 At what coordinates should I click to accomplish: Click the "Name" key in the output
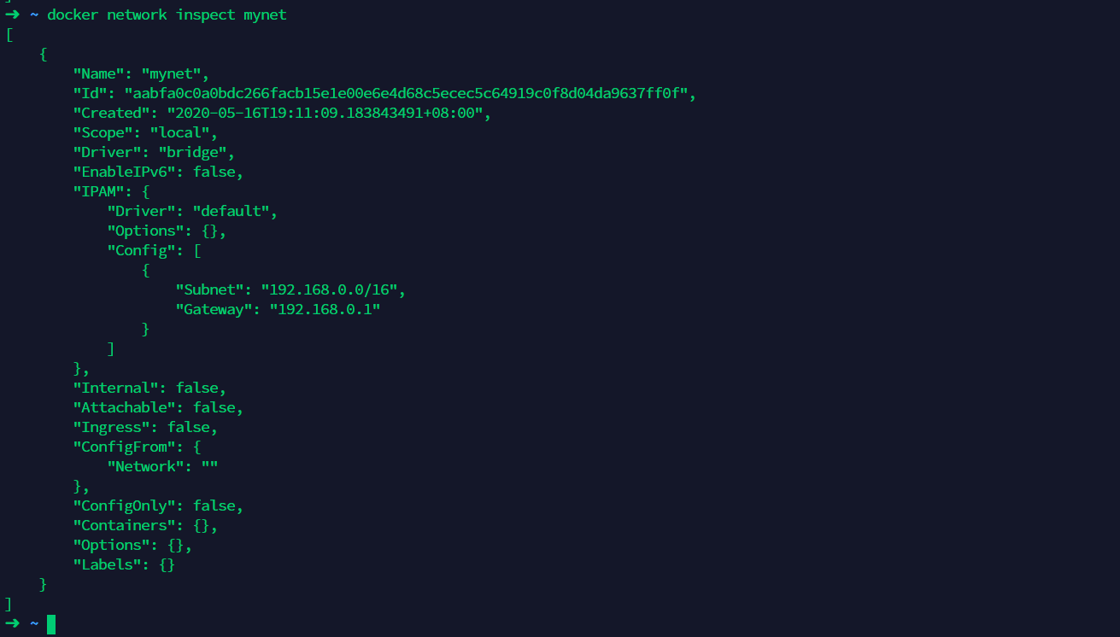(x=98, y=73)
